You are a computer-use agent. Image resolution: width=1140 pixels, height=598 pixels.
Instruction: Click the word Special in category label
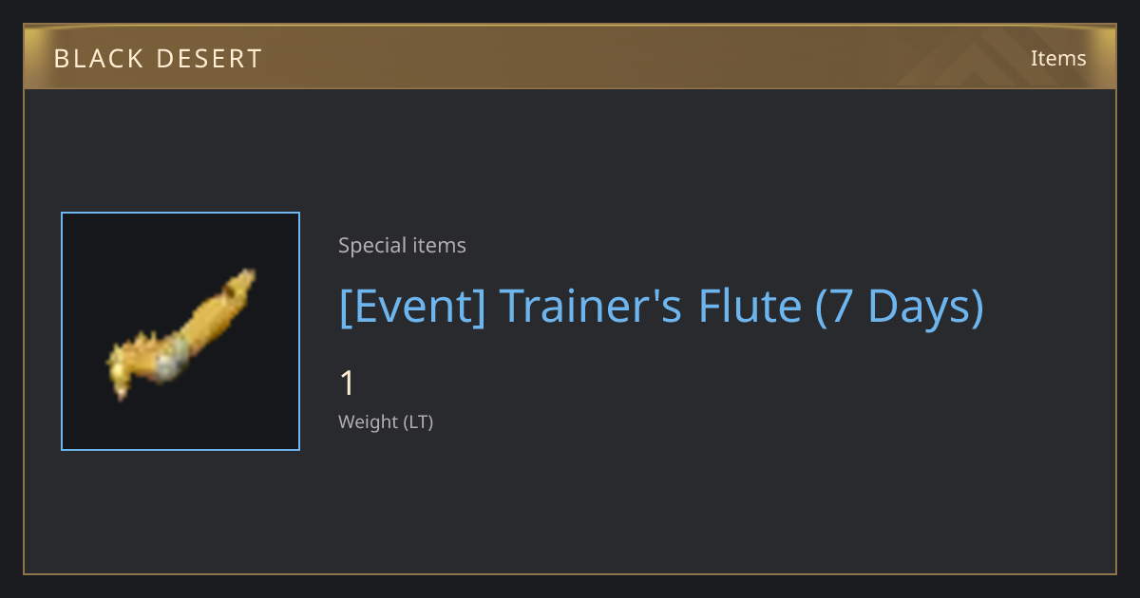point(368,246)
